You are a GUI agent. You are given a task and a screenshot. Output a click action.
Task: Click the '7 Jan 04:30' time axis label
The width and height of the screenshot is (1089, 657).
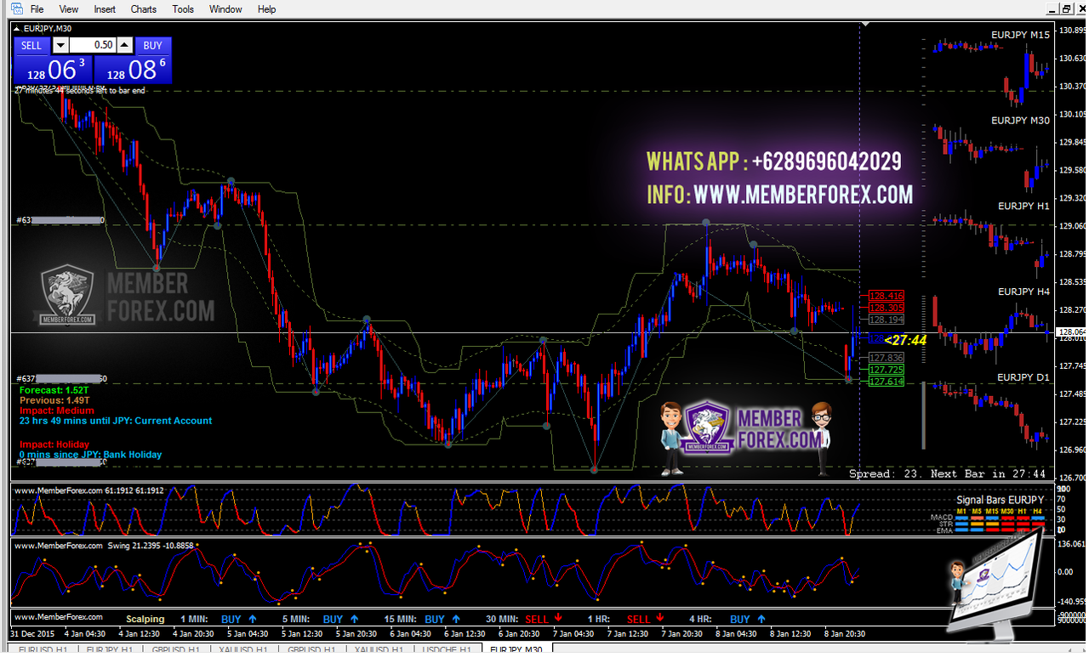[572, 634]
